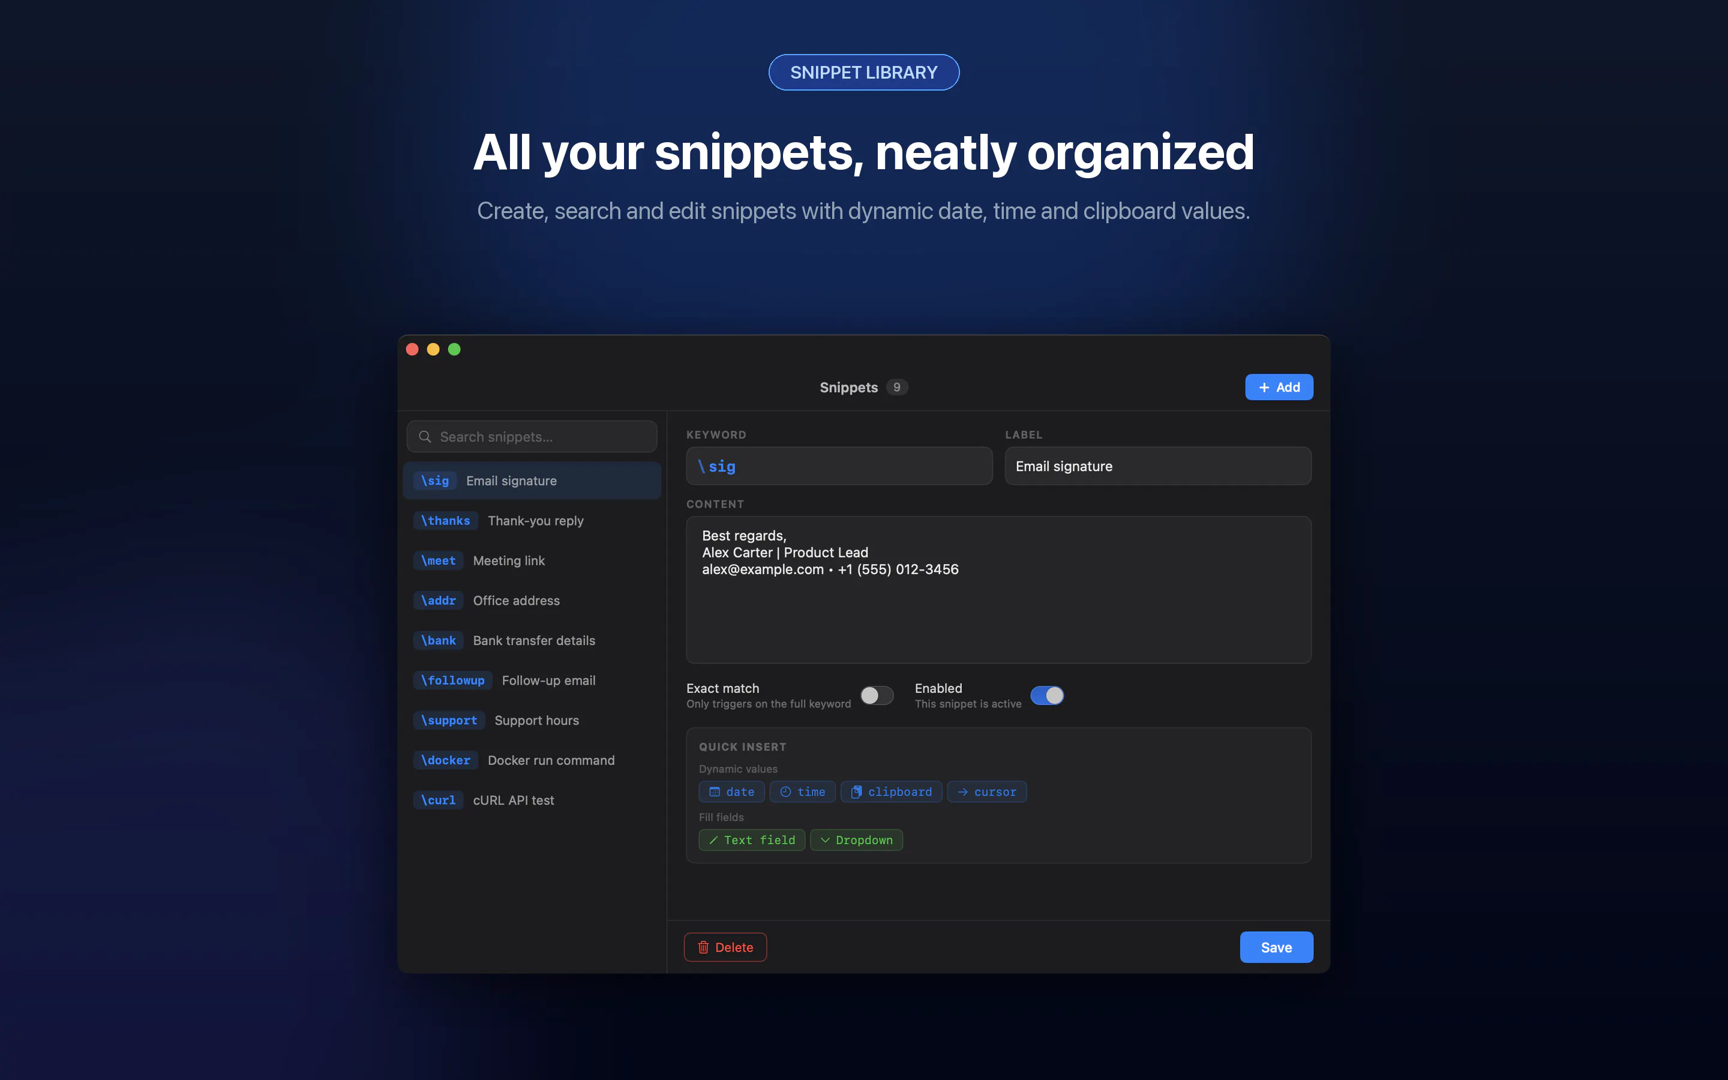Viewport: 1728px width, 1080px height.
Task: Open the \thanks Thank-you reply snippet
Action: [x=531, y=521]
